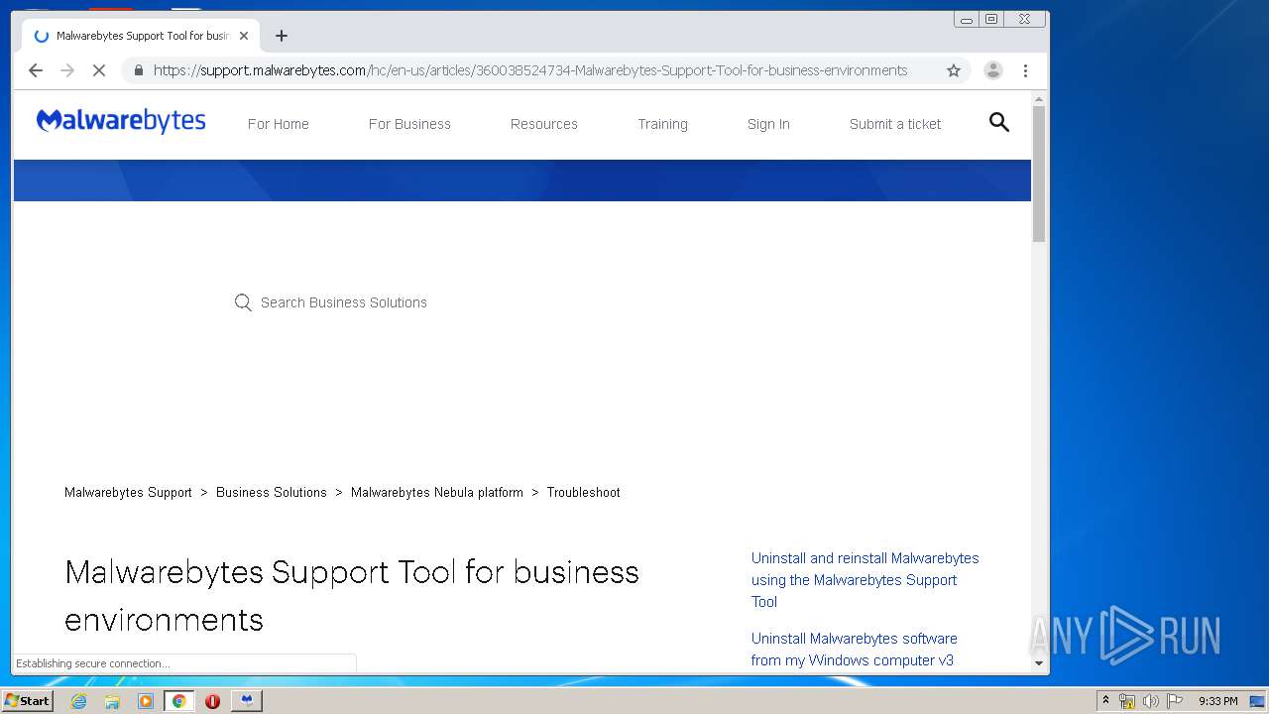Viewport: 1269px width, 714px height.
Task: Click the page scrollbar down arrow
Action: coord(1039,662)
